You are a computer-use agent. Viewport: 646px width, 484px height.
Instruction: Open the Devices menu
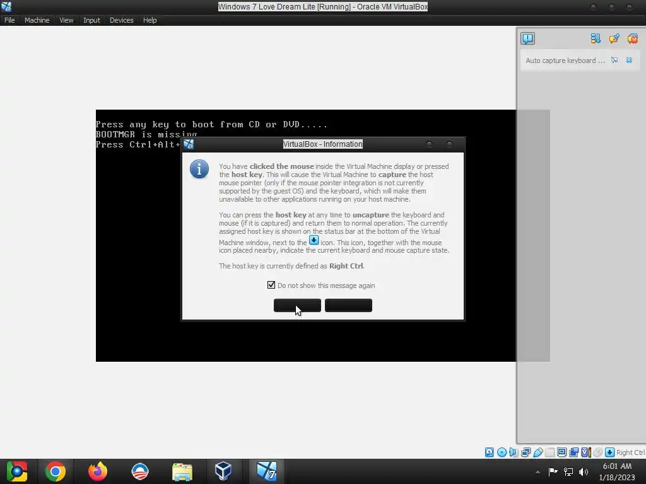click(122, 20)
